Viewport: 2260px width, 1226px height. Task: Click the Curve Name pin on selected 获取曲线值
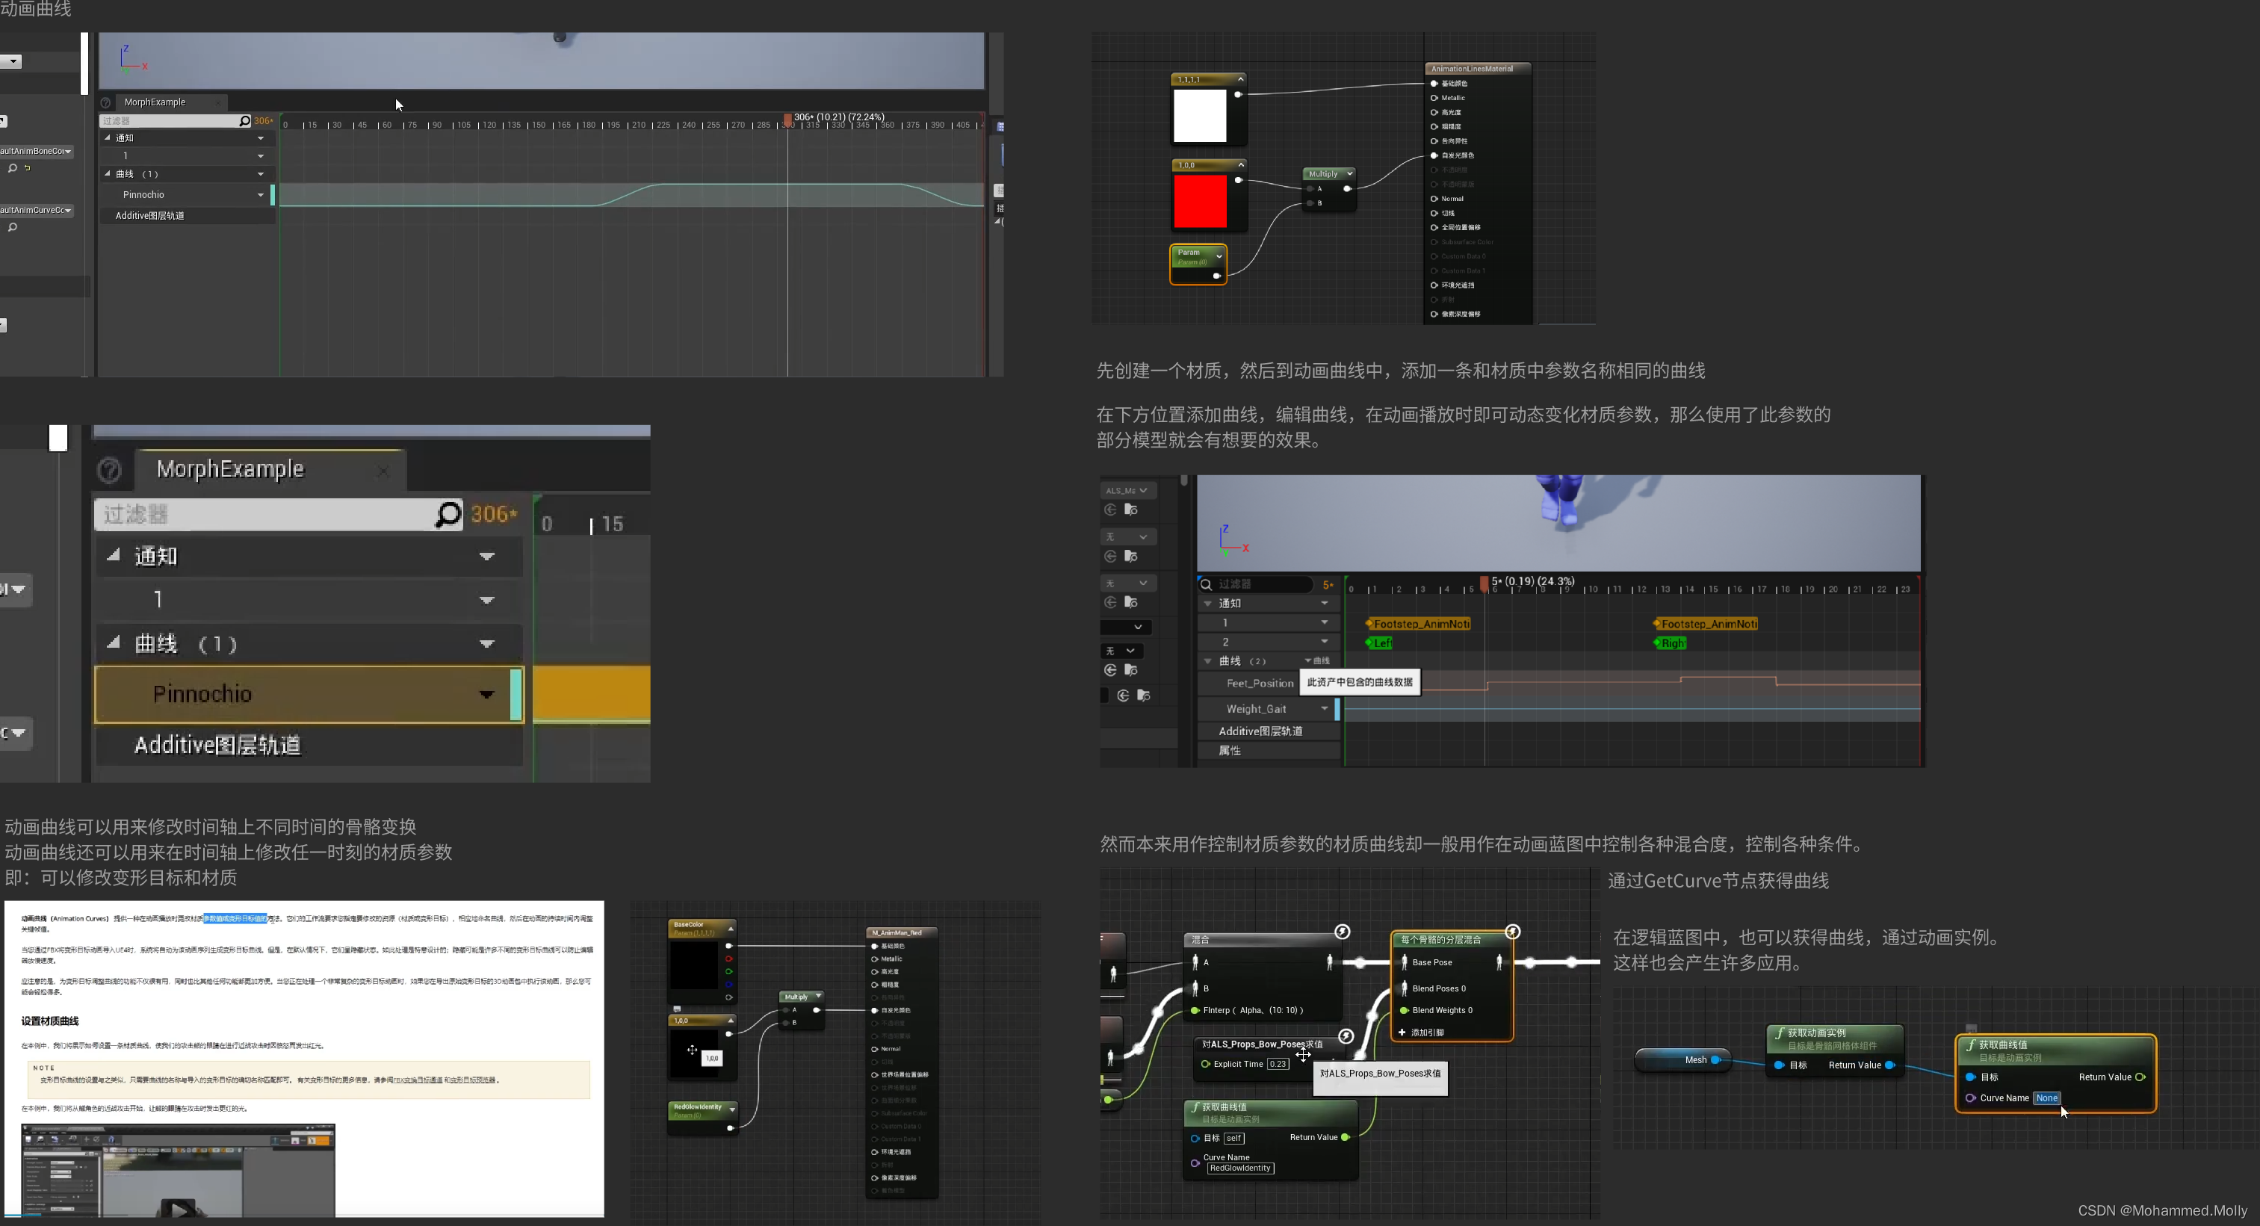pos(1970,1097)
